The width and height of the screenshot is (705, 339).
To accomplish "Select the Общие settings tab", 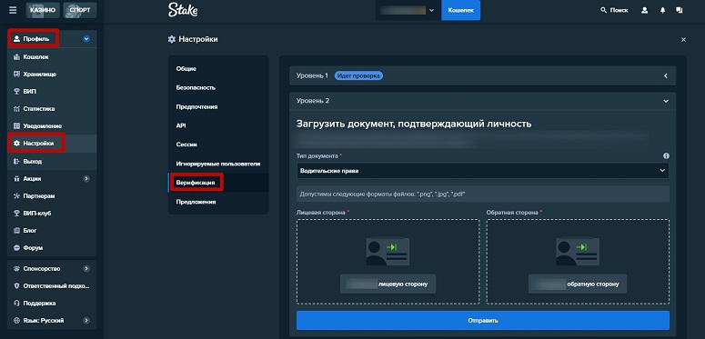I will pos(218,69).
